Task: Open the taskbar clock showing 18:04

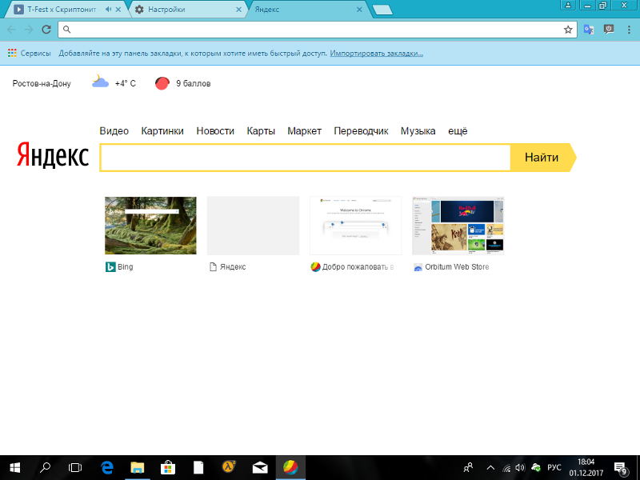Action: click(586, 468)
